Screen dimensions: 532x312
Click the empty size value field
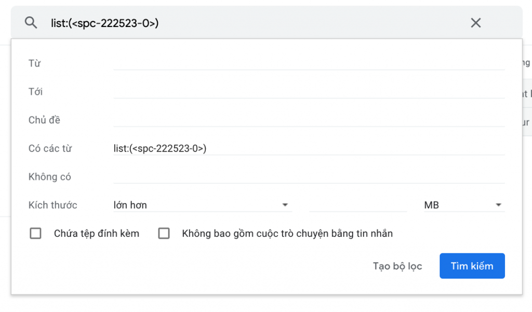tap(358, 205)
